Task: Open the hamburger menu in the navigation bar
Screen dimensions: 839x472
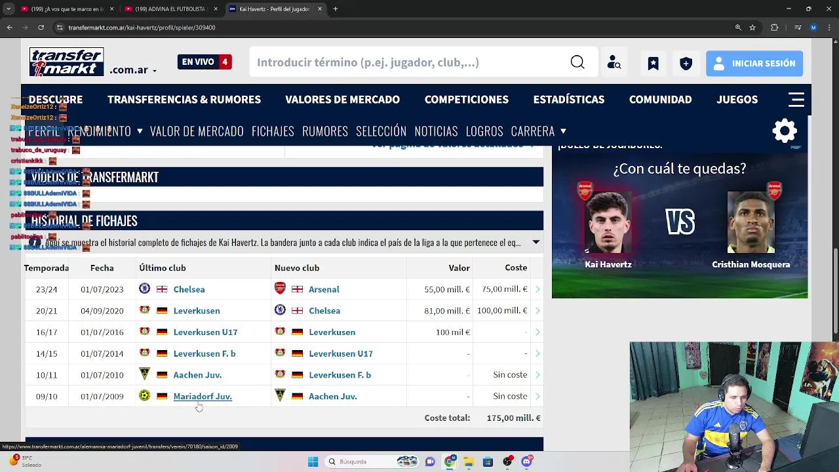Action: pos(796,100)
